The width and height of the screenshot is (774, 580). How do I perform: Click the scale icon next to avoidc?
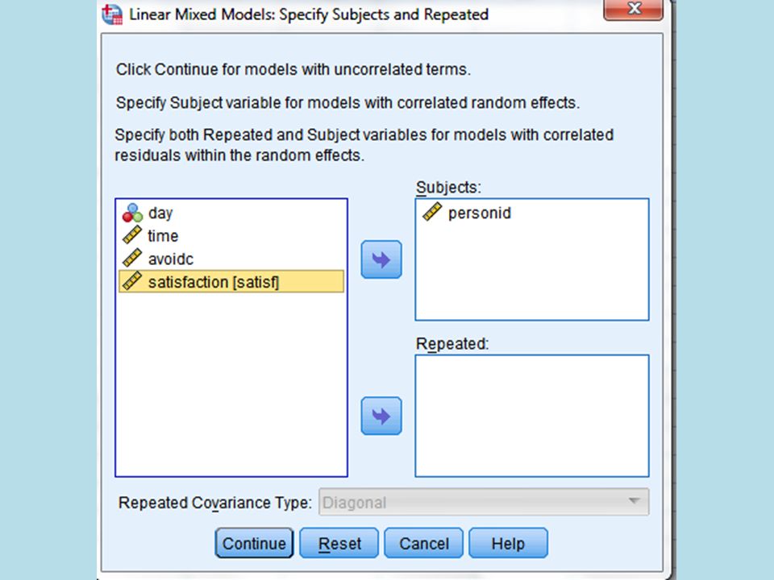[131, 259]
